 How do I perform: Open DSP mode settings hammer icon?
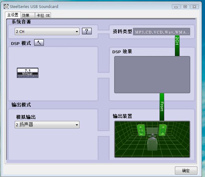(39, 42)
